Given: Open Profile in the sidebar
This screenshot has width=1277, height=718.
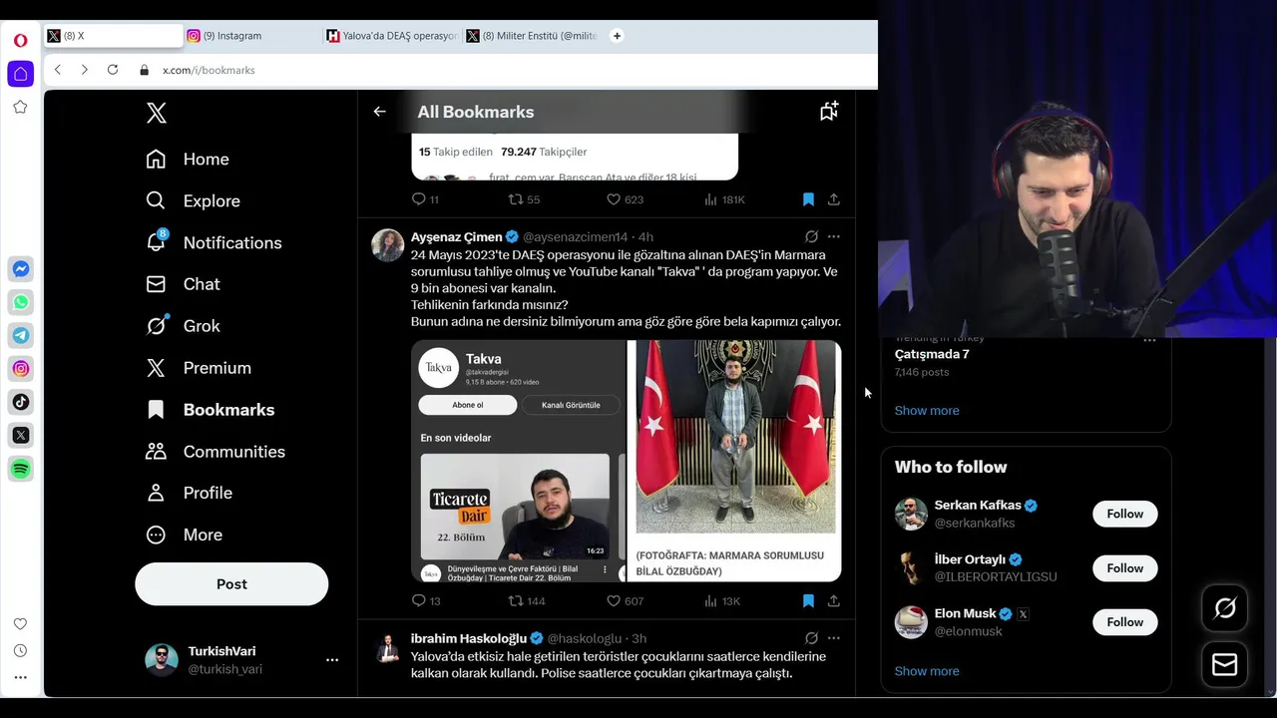Looking at the screenshot, I should point(189,493).
